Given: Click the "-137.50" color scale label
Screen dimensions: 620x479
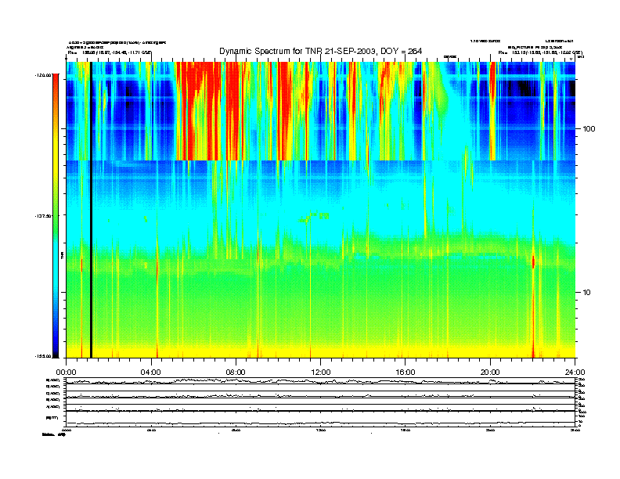Looking at the screenshot, I should tap(44, 216).
